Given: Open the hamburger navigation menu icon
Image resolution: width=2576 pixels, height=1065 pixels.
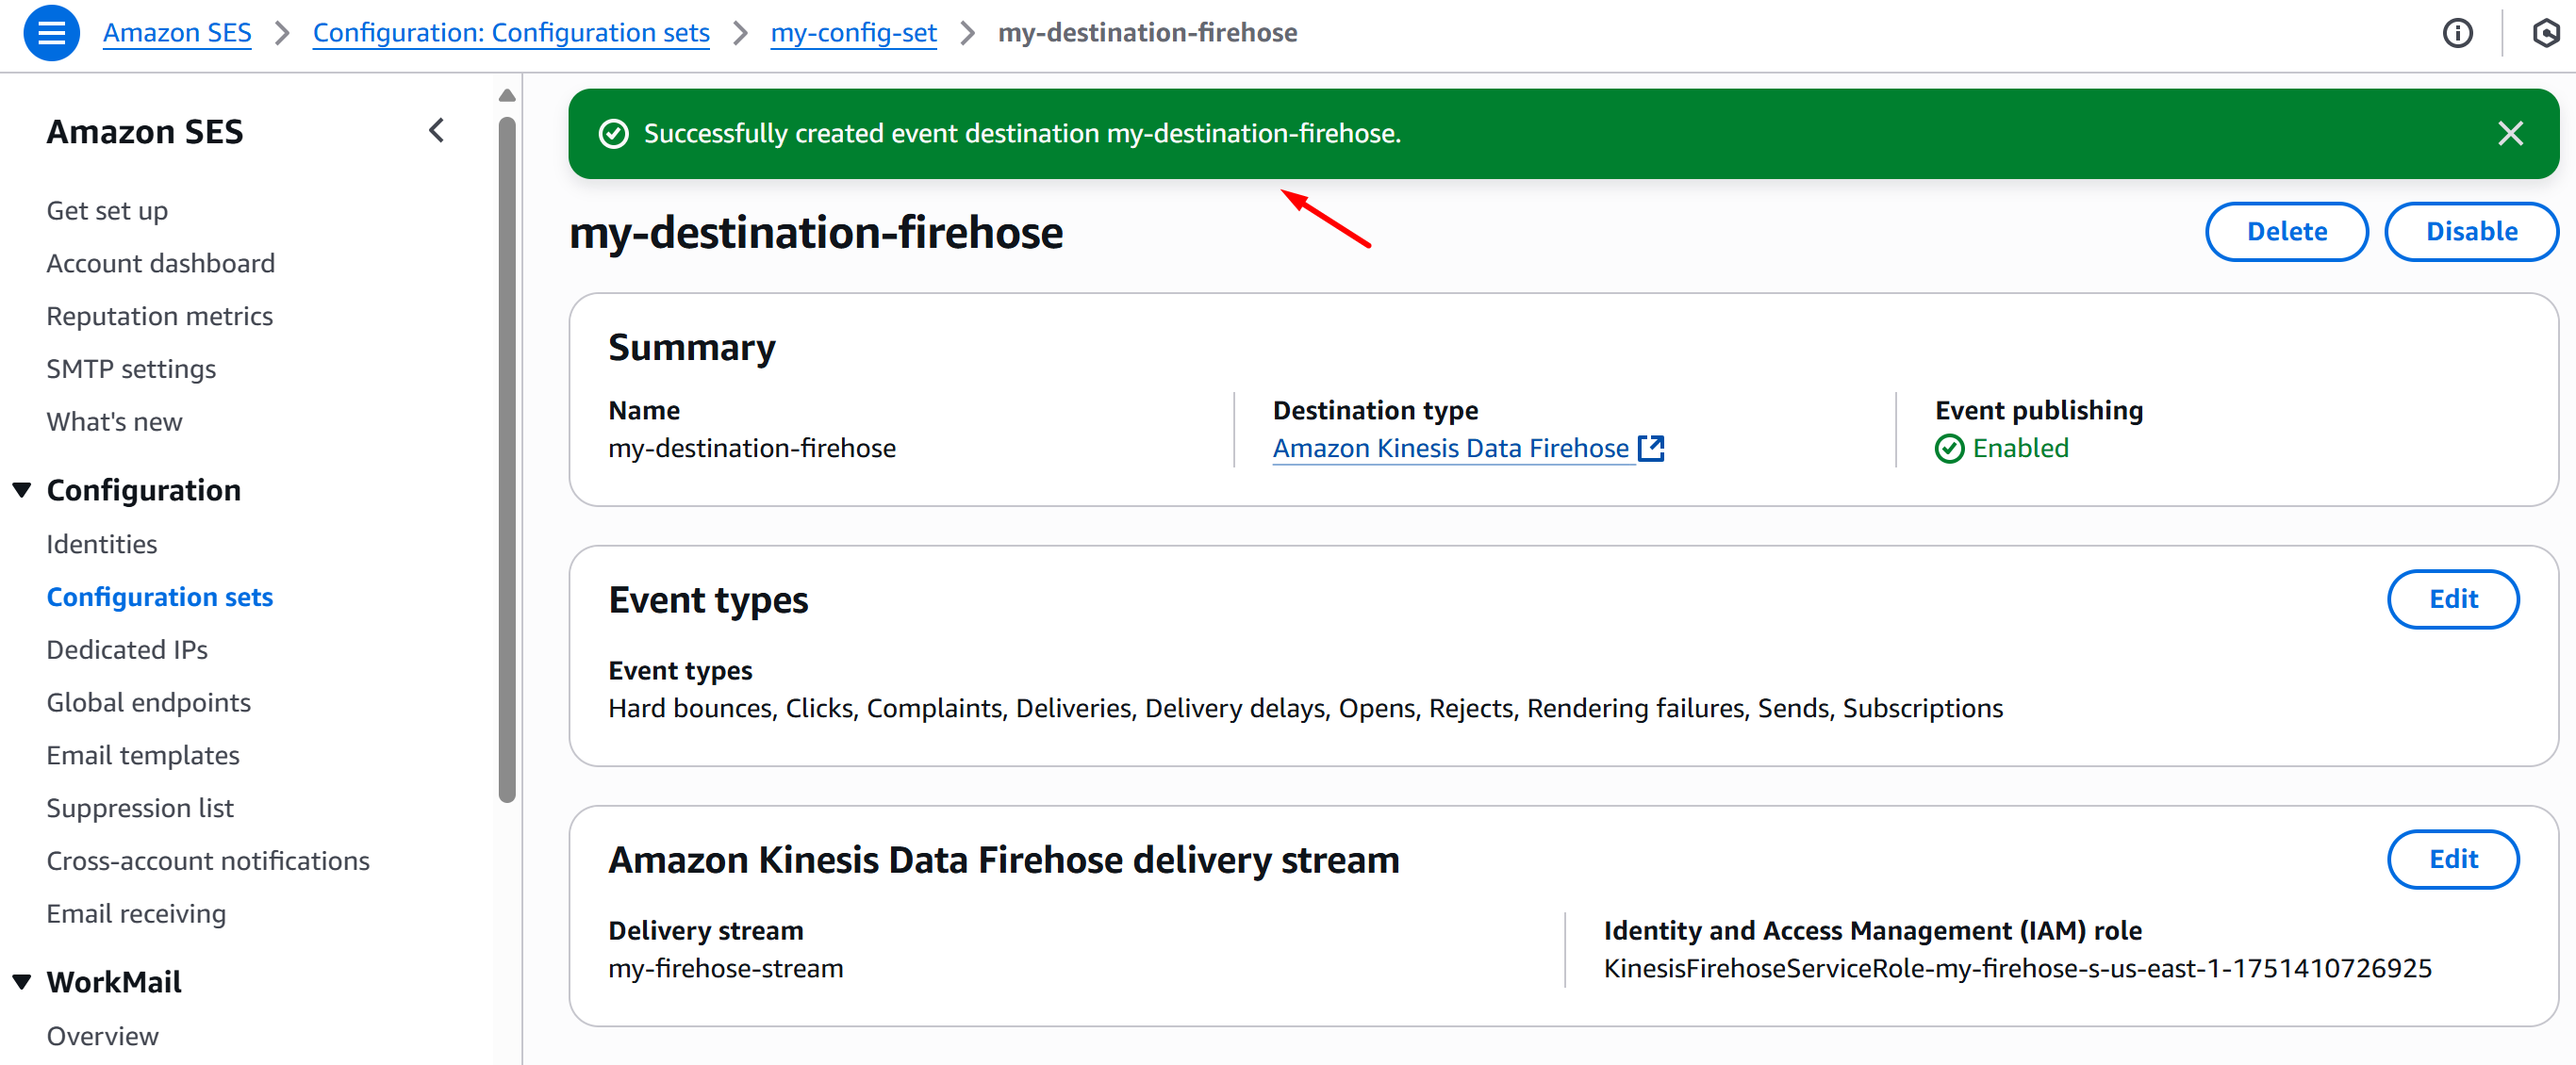Looking at the screenshot, I should pyautogui.click(x=51, y=33).
